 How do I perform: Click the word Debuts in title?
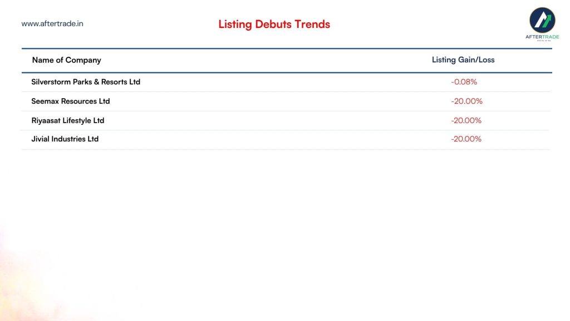click(273, 24)
